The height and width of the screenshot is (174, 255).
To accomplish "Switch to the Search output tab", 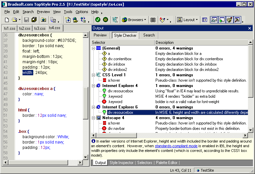I will pos(149,35).
